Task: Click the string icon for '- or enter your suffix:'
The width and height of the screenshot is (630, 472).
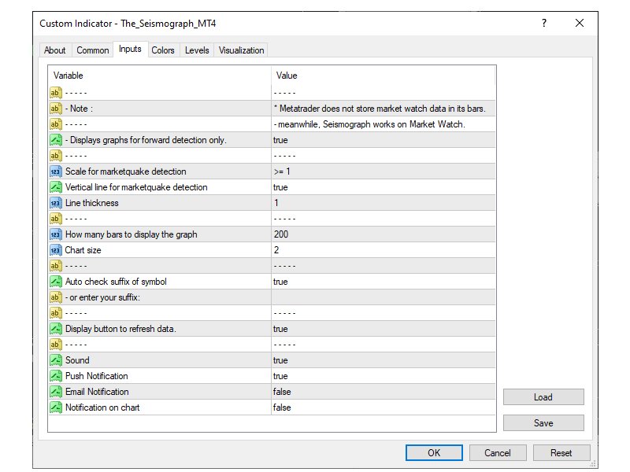Action: (55, 297)
